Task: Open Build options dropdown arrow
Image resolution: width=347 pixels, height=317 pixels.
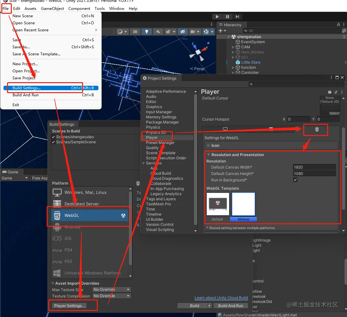Action: coord(209,306)
